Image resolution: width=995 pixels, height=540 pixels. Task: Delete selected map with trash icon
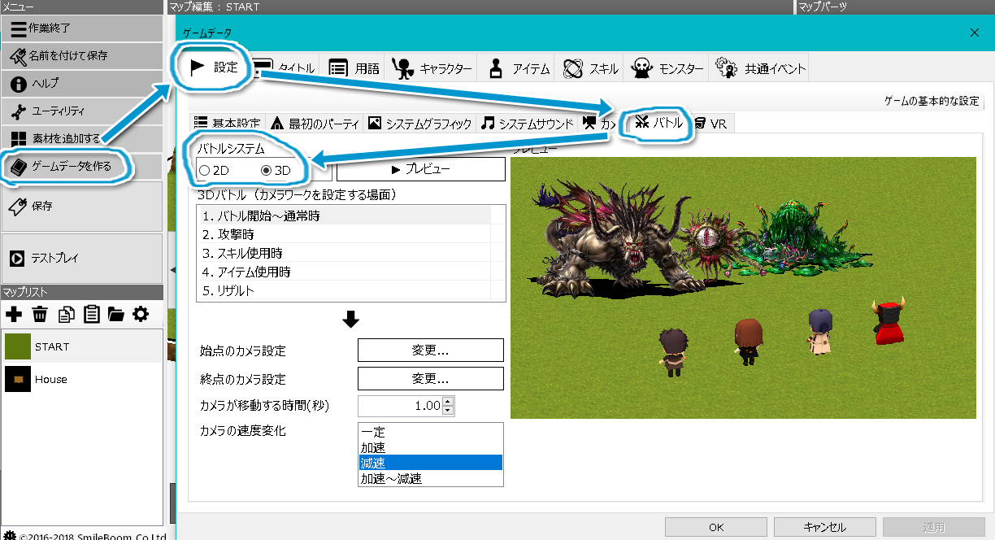pyautogui.click(x=40, y=314)
